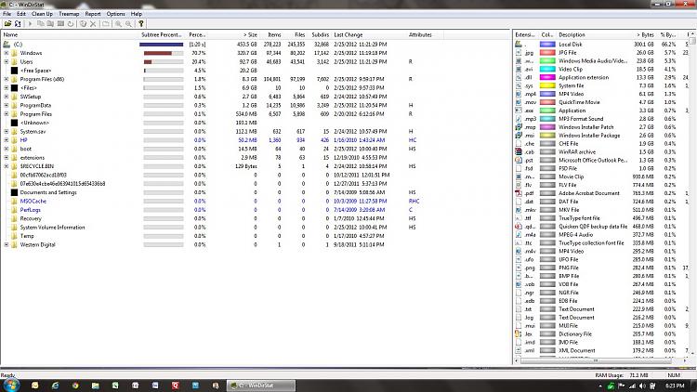Sort by the Name column header

coord(70,34)
